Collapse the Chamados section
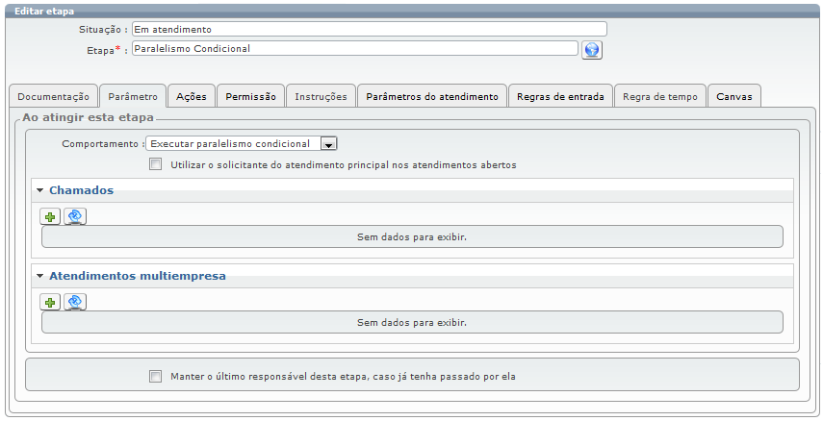The height and width of the screenshot is (421, 823). tap(40, 190)
